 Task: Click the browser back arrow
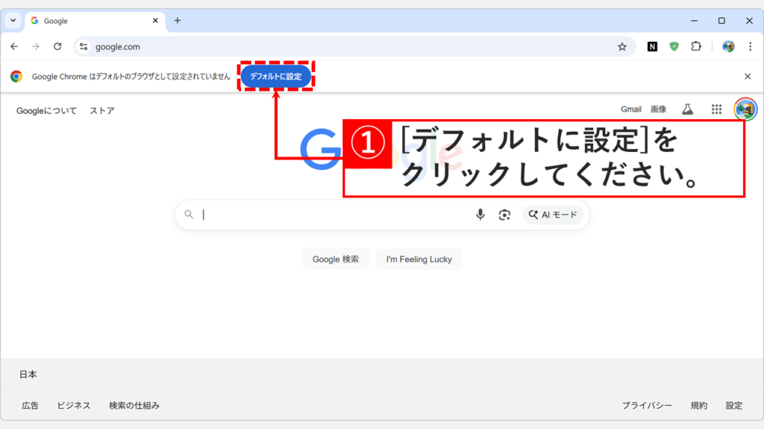click(x=14, y=45)
